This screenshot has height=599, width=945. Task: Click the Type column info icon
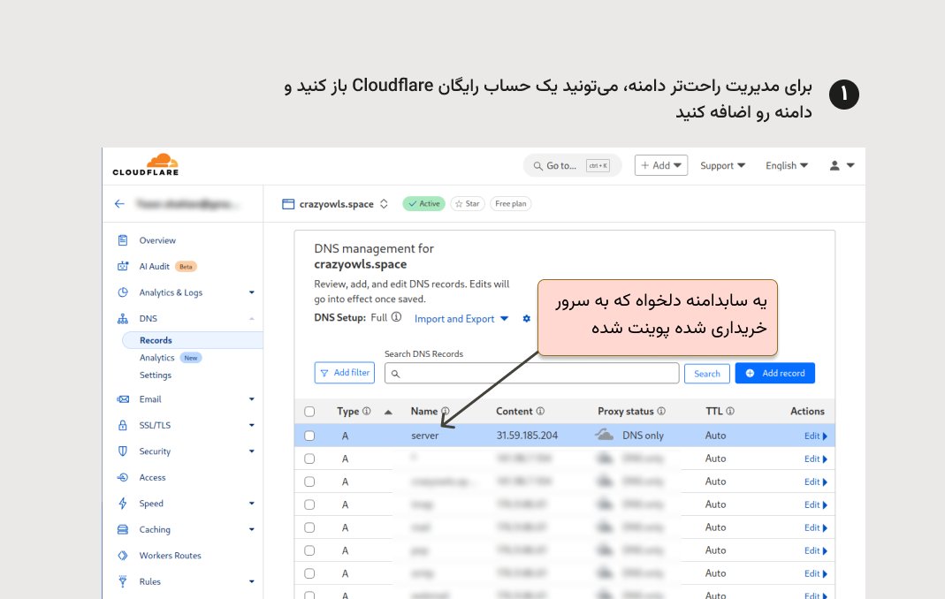point(367,411)
